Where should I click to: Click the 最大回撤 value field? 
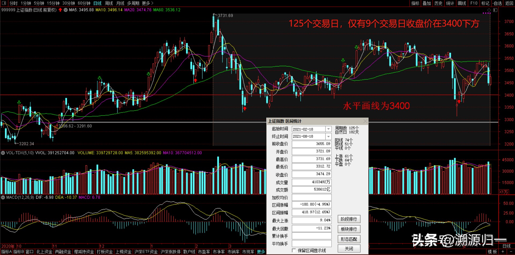click(312, 228)
